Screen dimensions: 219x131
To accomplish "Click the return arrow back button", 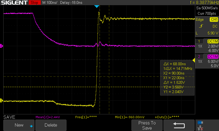I will pyautogui.click(x=179, y=125).
